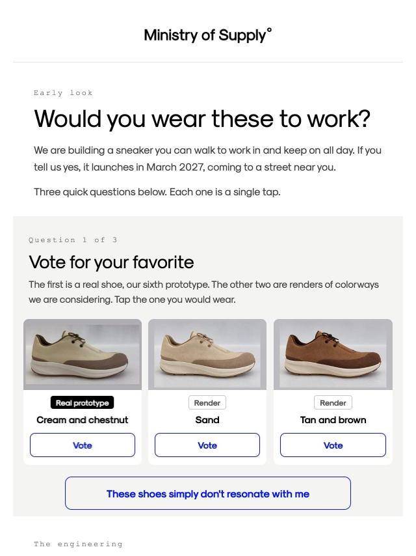Click the Ministry of Supply logo
Image resolution: width=416 pixels, height=556 pixels.
click(x=208, y=35)
